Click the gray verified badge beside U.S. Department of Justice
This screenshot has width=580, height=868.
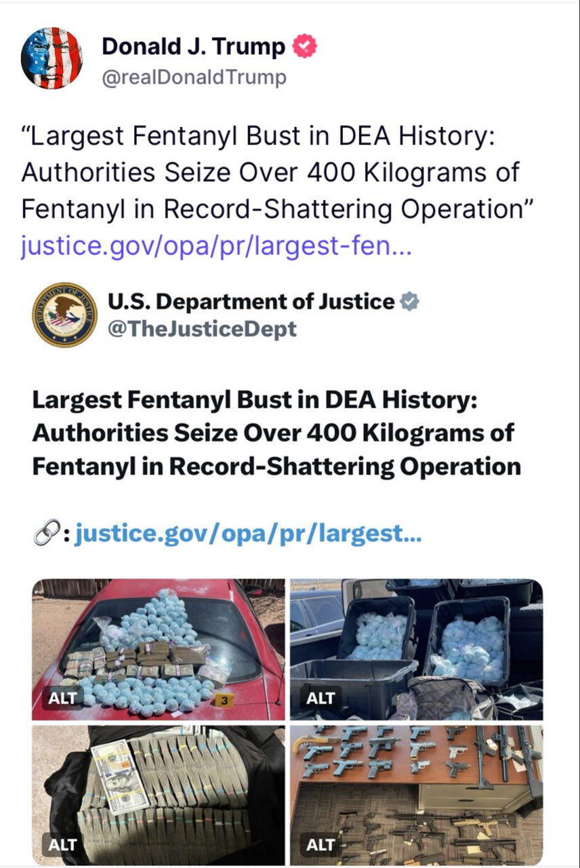tap(409, 302)
